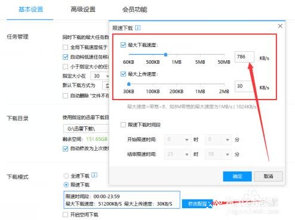This screenshot has width=295, height=220.
Task: Enable the 限速下载时间段 checkbox
Action: (x=123, y=125)
